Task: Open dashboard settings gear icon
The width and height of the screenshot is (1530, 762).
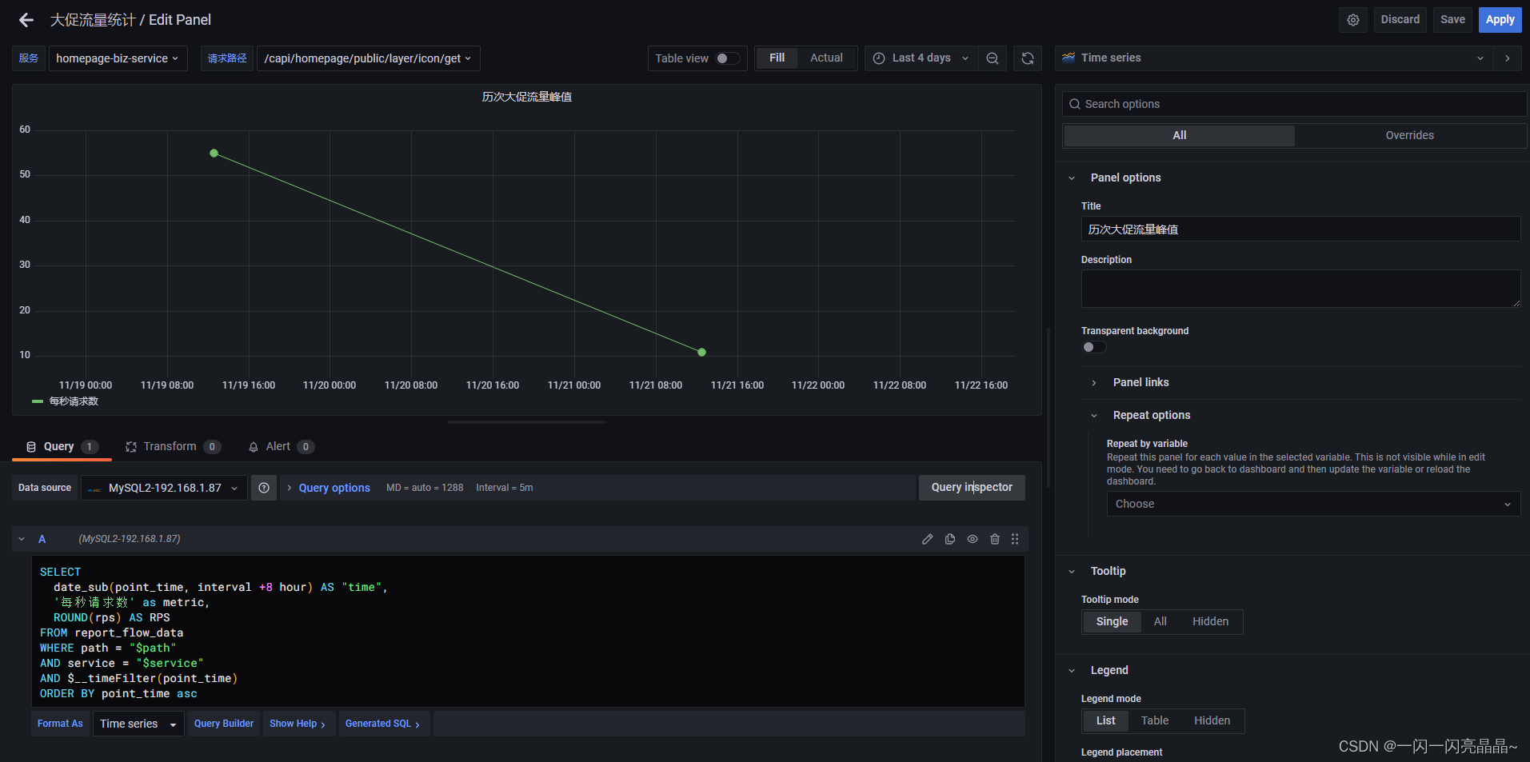Action: click(1353, 19)
